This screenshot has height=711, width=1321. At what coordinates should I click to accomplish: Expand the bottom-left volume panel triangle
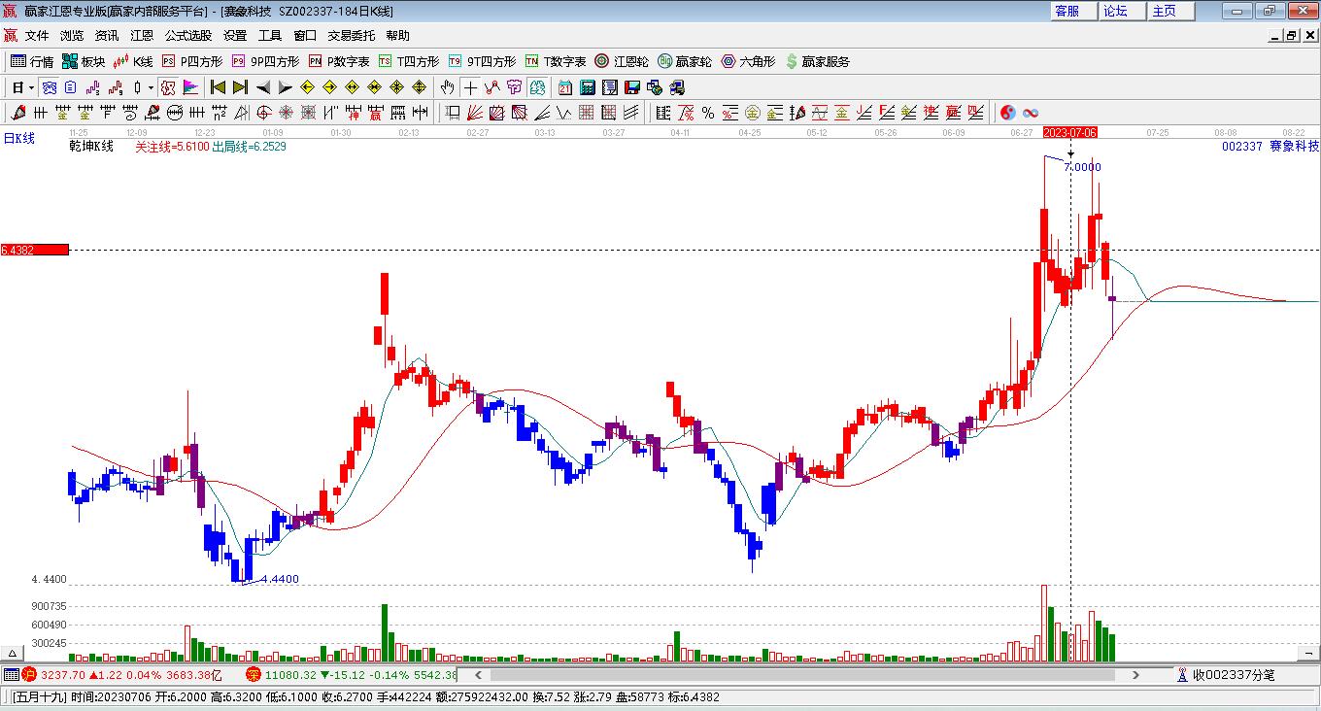click(x=14, y=653)
